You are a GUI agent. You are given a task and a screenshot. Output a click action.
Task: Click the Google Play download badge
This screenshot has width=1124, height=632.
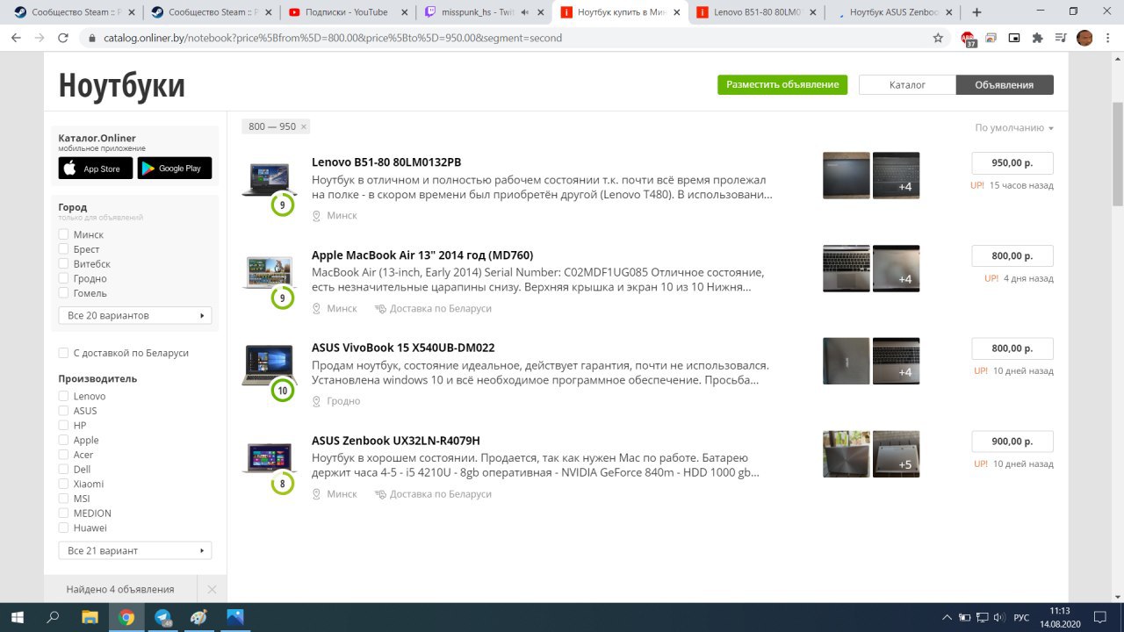[175, 169]
